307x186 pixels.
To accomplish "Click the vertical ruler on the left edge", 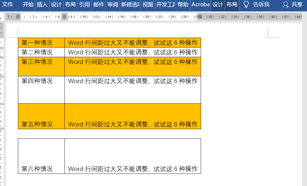I will [1, 103].
